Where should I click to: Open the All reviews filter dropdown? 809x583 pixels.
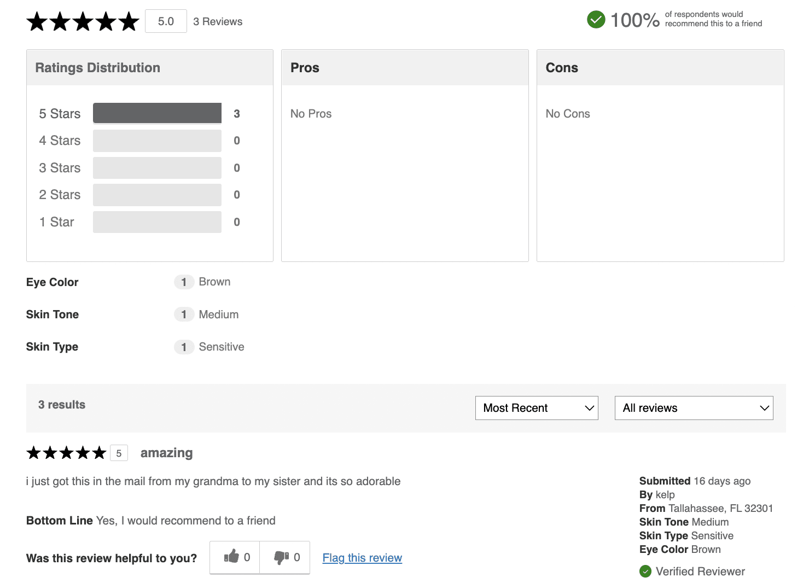click(x=694, y=407)
